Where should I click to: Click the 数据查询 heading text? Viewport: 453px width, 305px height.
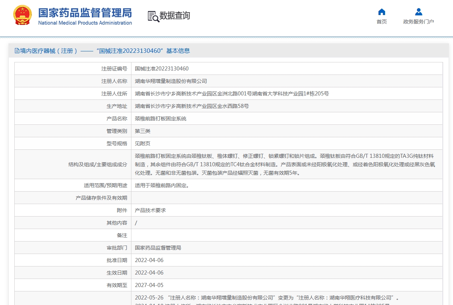pos(175,15)
